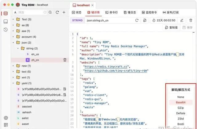
Task: Click the minimap collapse dash icon
Action: [194, 32]
